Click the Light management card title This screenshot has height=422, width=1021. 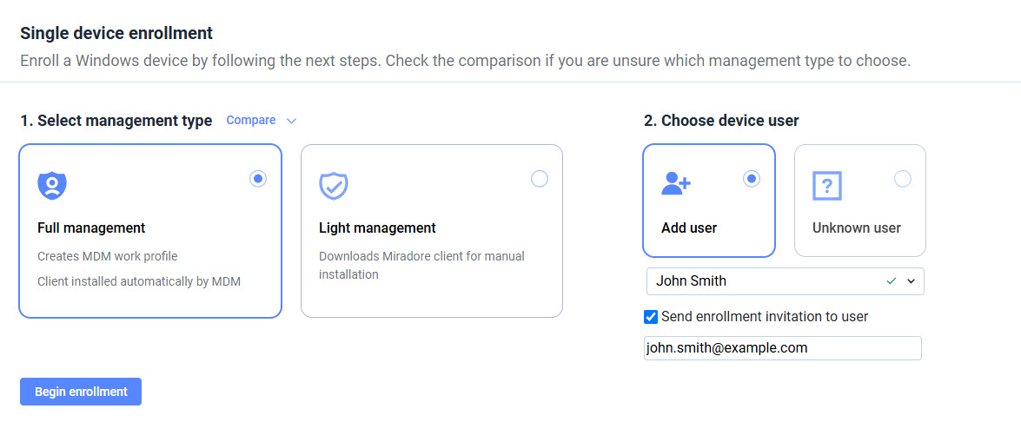tap(377, 228)
